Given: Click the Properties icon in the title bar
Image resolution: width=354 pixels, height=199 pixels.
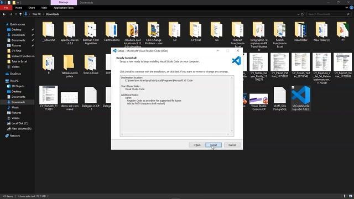Looking at the screenshot, I should pyautogui.click(x=9, y=2).
